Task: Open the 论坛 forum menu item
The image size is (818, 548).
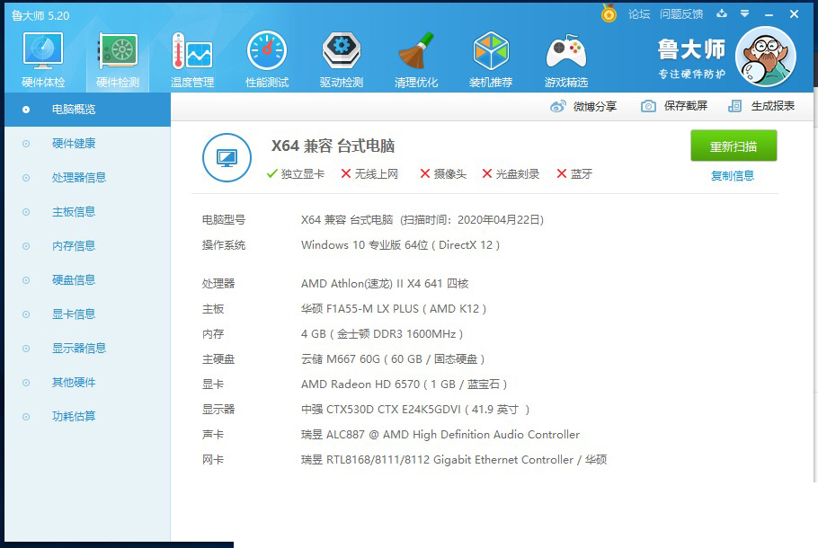Action: point(636,13)
